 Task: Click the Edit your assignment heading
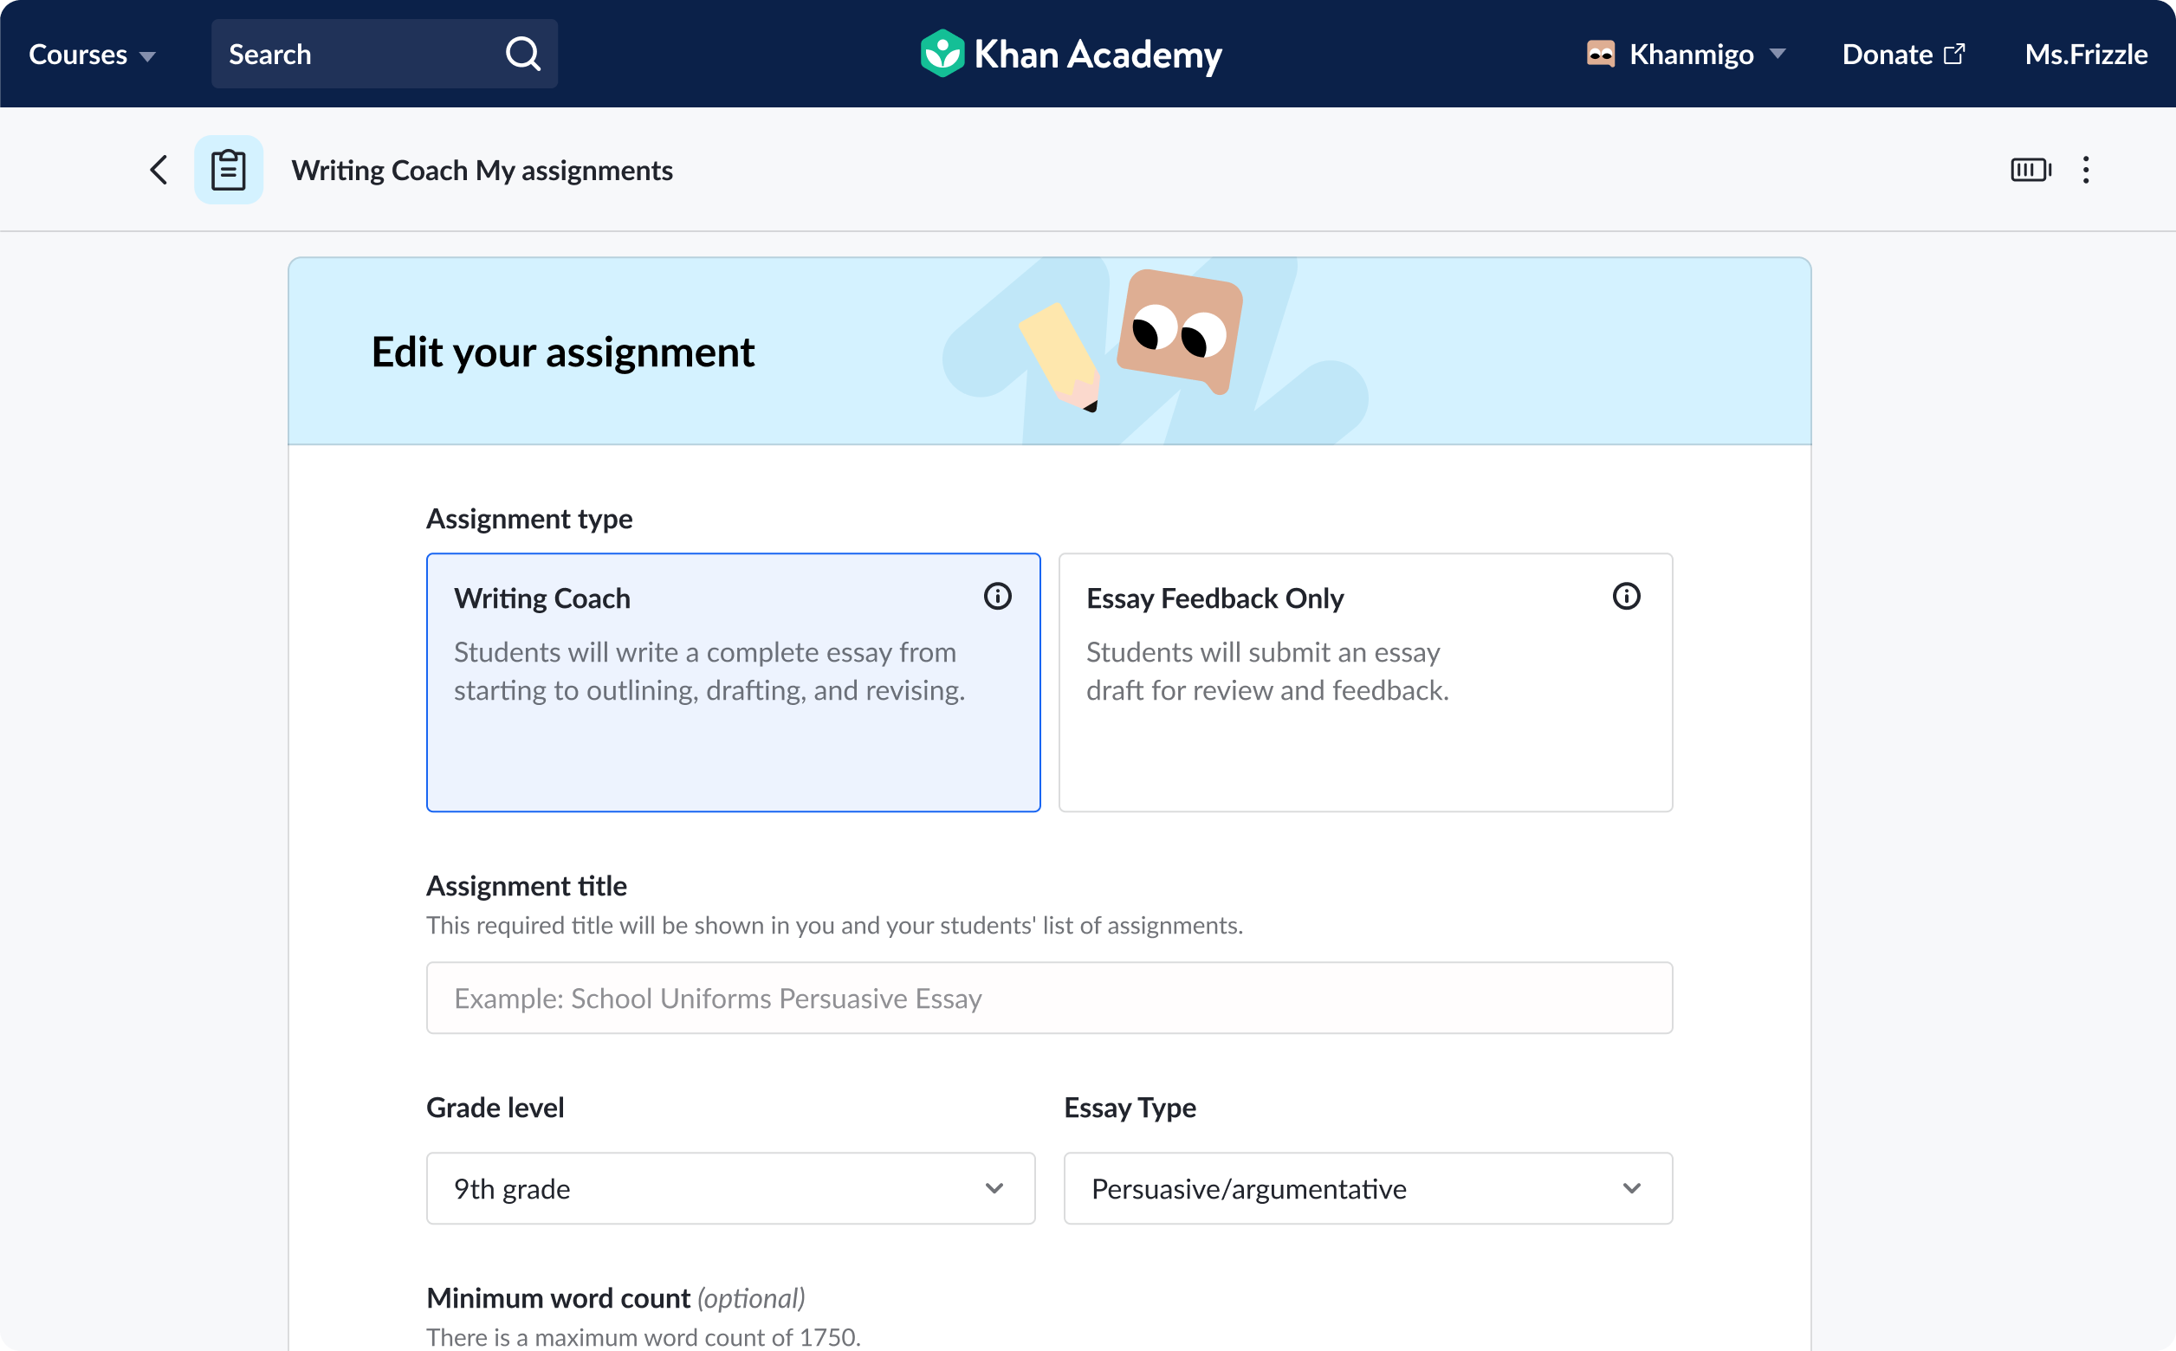point(563,352)
